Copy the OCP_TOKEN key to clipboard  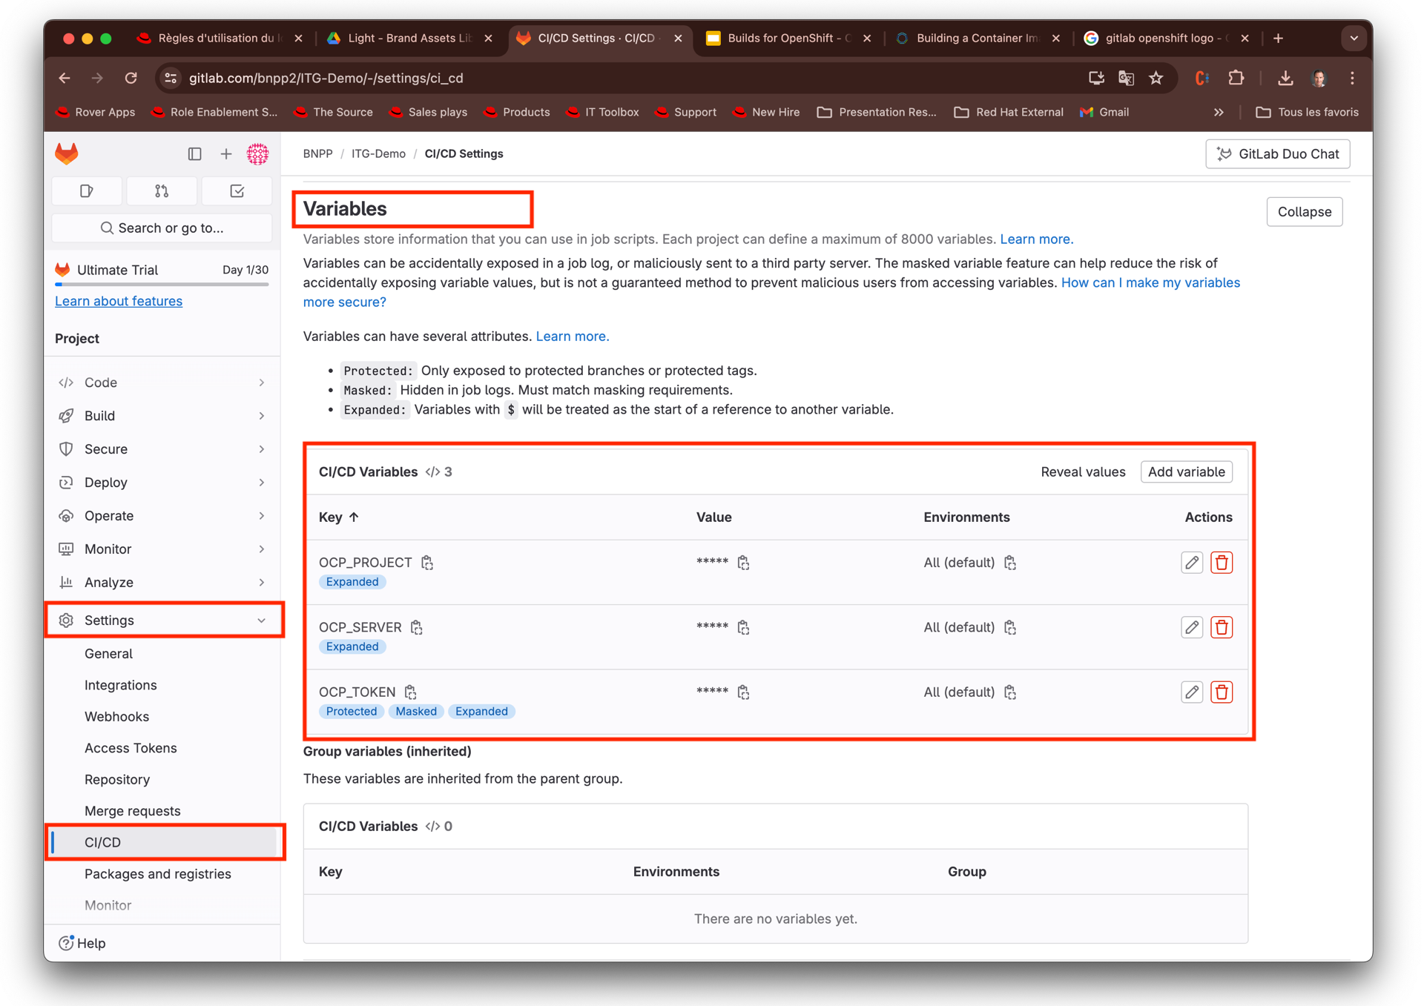(x=411, y=692)
